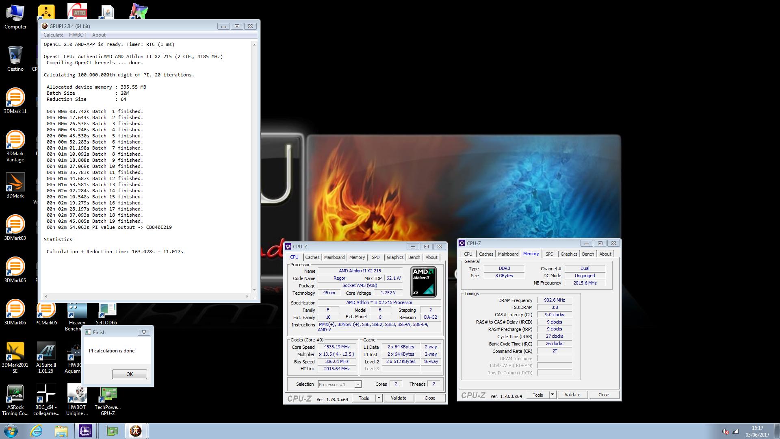
Task: Switch to Mainboard tab in left CPU-Z
Action: point(334,257)
